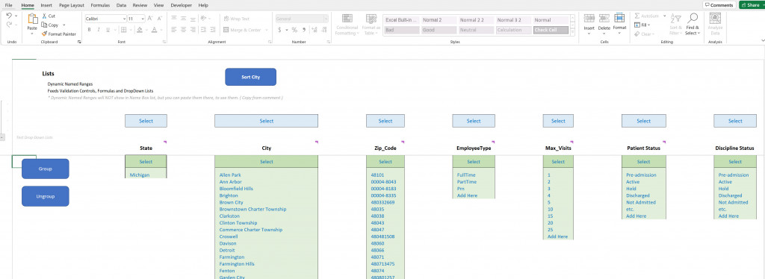Click the blue Ungroup button

click(x=46, y=196)
